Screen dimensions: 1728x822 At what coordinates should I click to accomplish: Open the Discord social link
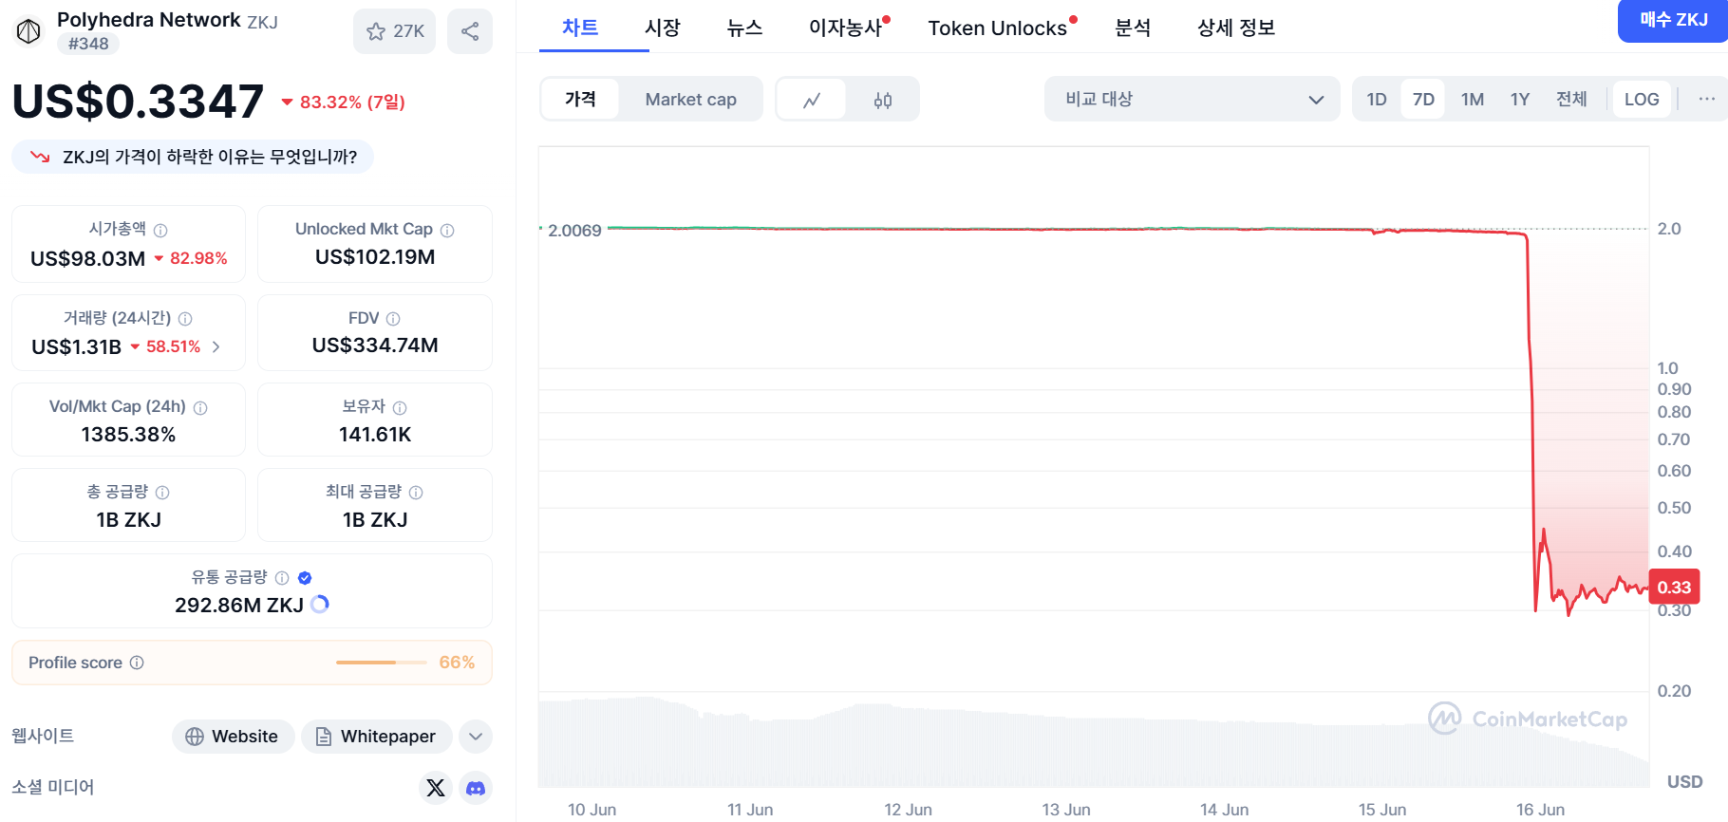click(x=476, y=788)
